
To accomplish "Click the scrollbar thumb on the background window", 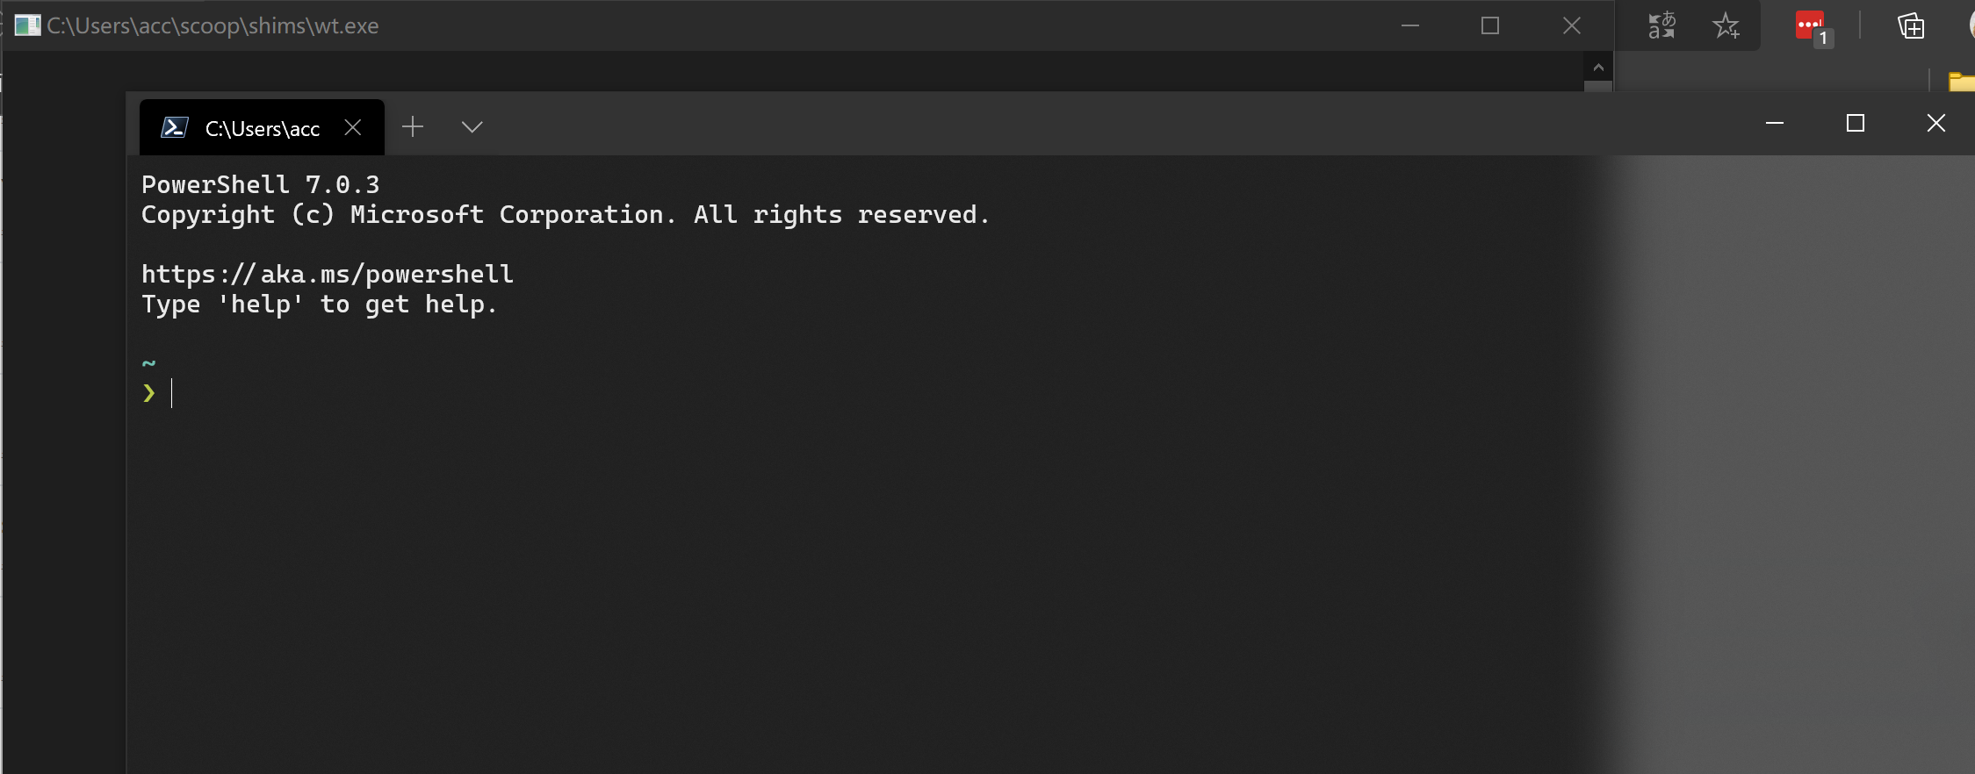I will (1597, 85).
